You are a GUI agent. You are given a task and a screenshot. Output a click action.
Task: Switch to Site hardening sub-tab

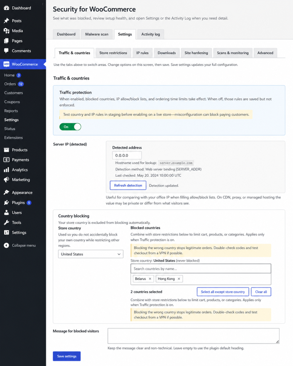pos(196,53)
